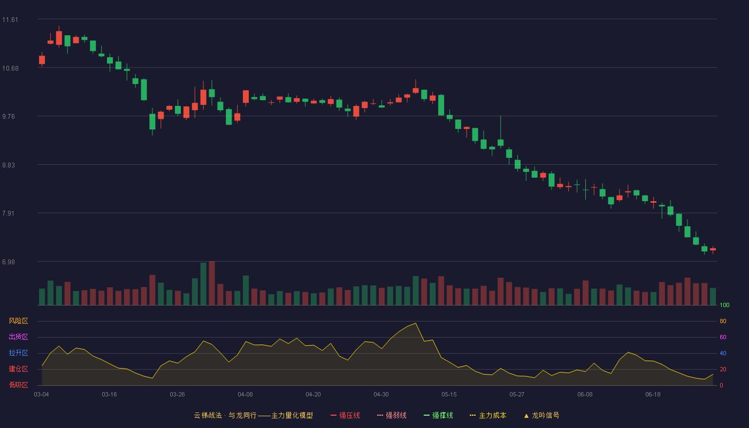Click the yellow dashed icon beside 主力成本
This screenshot has width=749, height=428.
(x=472, y=415)
